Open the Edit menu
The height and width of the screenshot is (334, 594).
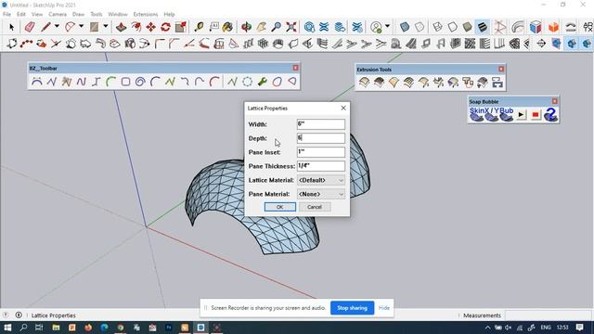tap(21, 14)
